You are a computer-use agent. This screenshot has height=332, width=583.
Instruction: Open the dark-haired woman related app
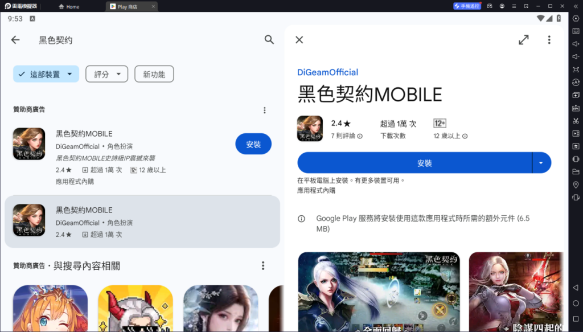220,308
